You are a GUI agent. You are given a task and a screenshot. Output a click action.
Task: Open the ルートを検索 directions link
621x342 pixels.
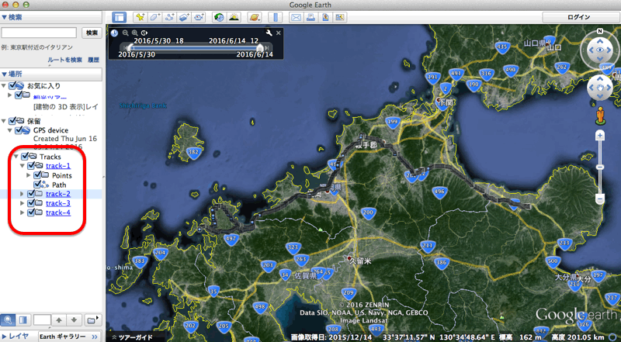pos(65,60)
